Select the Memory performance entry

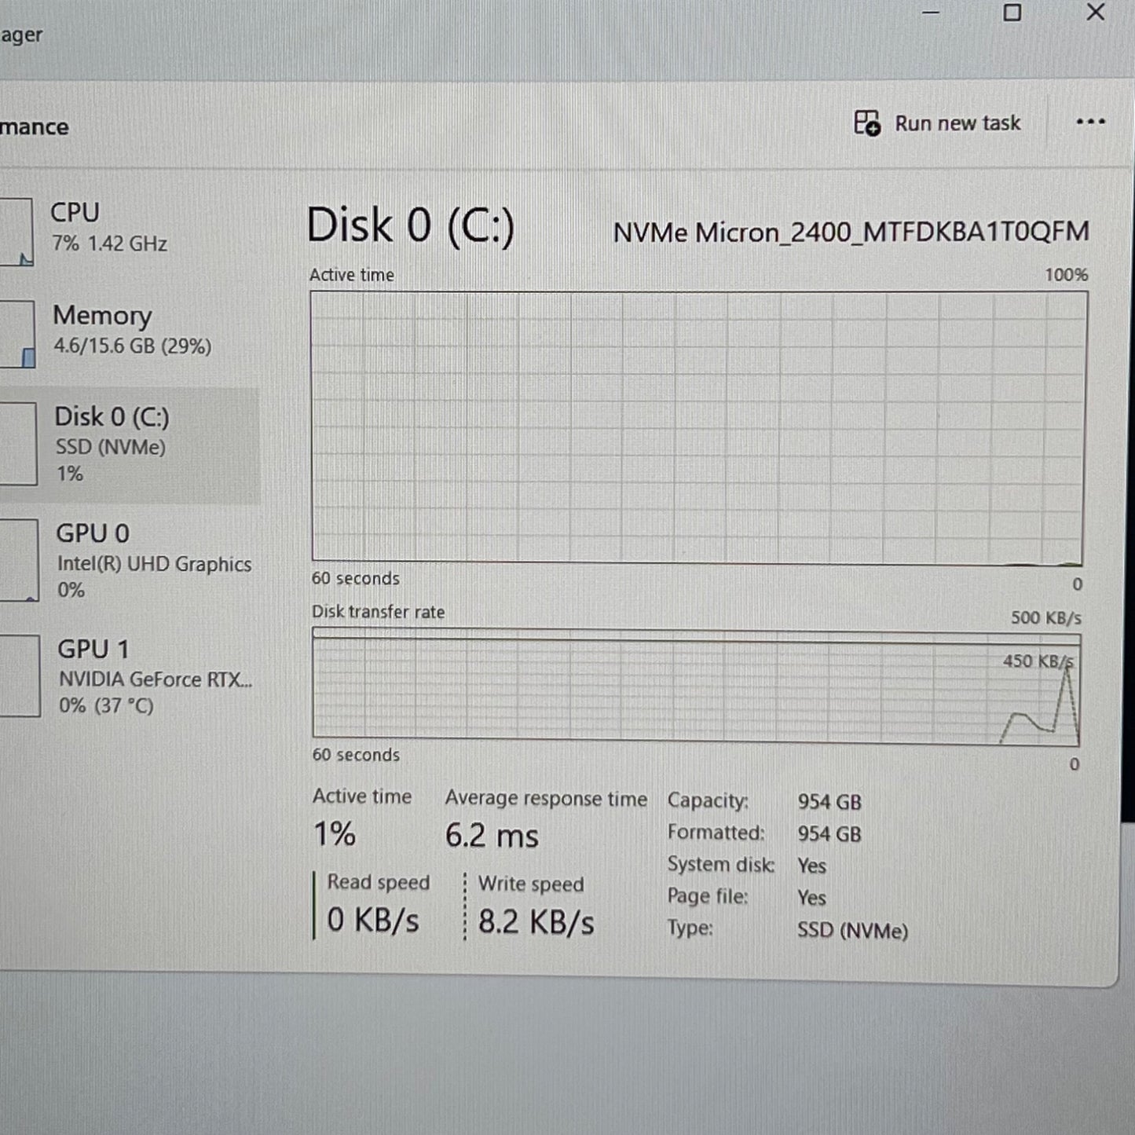point(130,330)
